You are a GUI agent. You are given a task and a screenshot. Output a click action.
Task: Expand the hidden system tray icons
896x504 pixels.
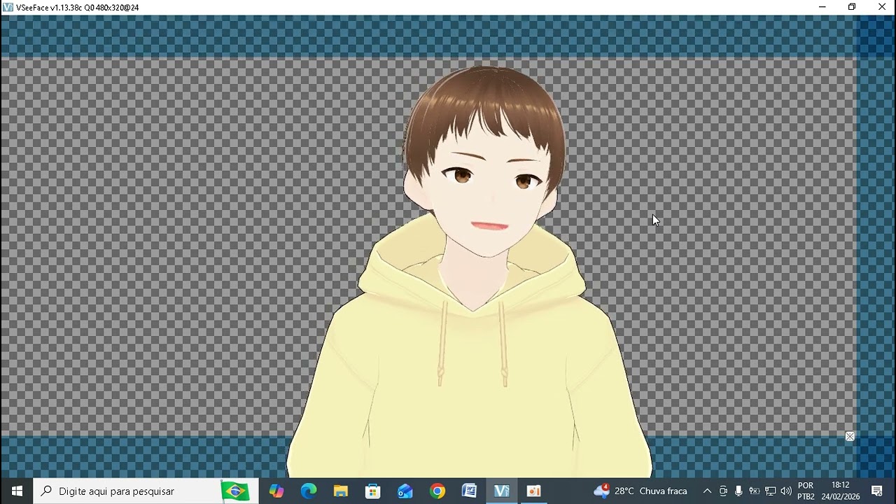point(707,491)
